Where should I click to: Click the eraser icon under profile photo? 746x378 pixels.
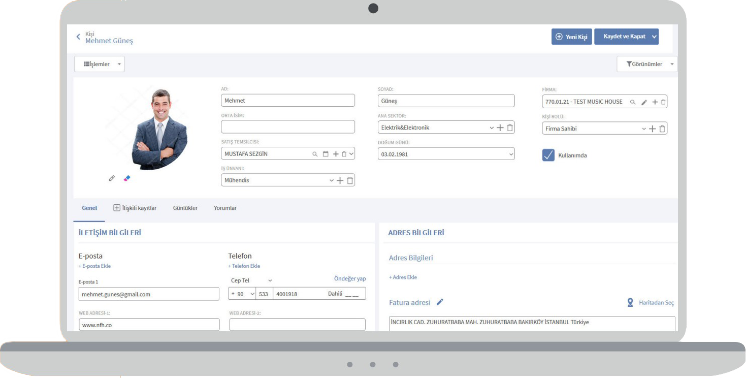pos(127,178)
